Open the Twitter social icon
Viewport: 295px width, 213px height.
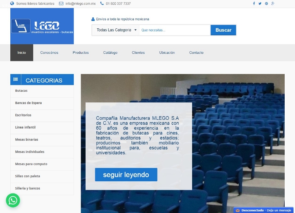(x=260, y=4)
